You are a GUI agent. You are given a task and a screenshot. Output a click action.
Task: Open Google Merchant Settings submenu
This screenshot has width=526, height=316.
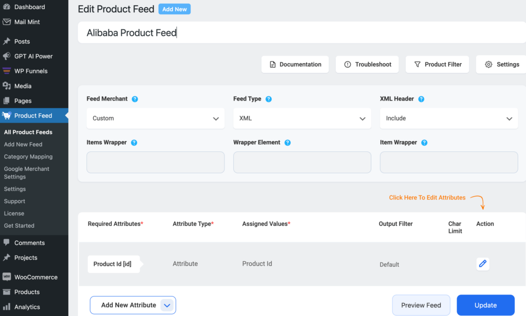pyautogui.click(x=27, y=173)
